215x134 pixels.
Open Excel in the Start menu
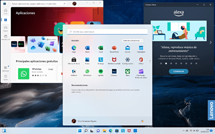(101, 49)
